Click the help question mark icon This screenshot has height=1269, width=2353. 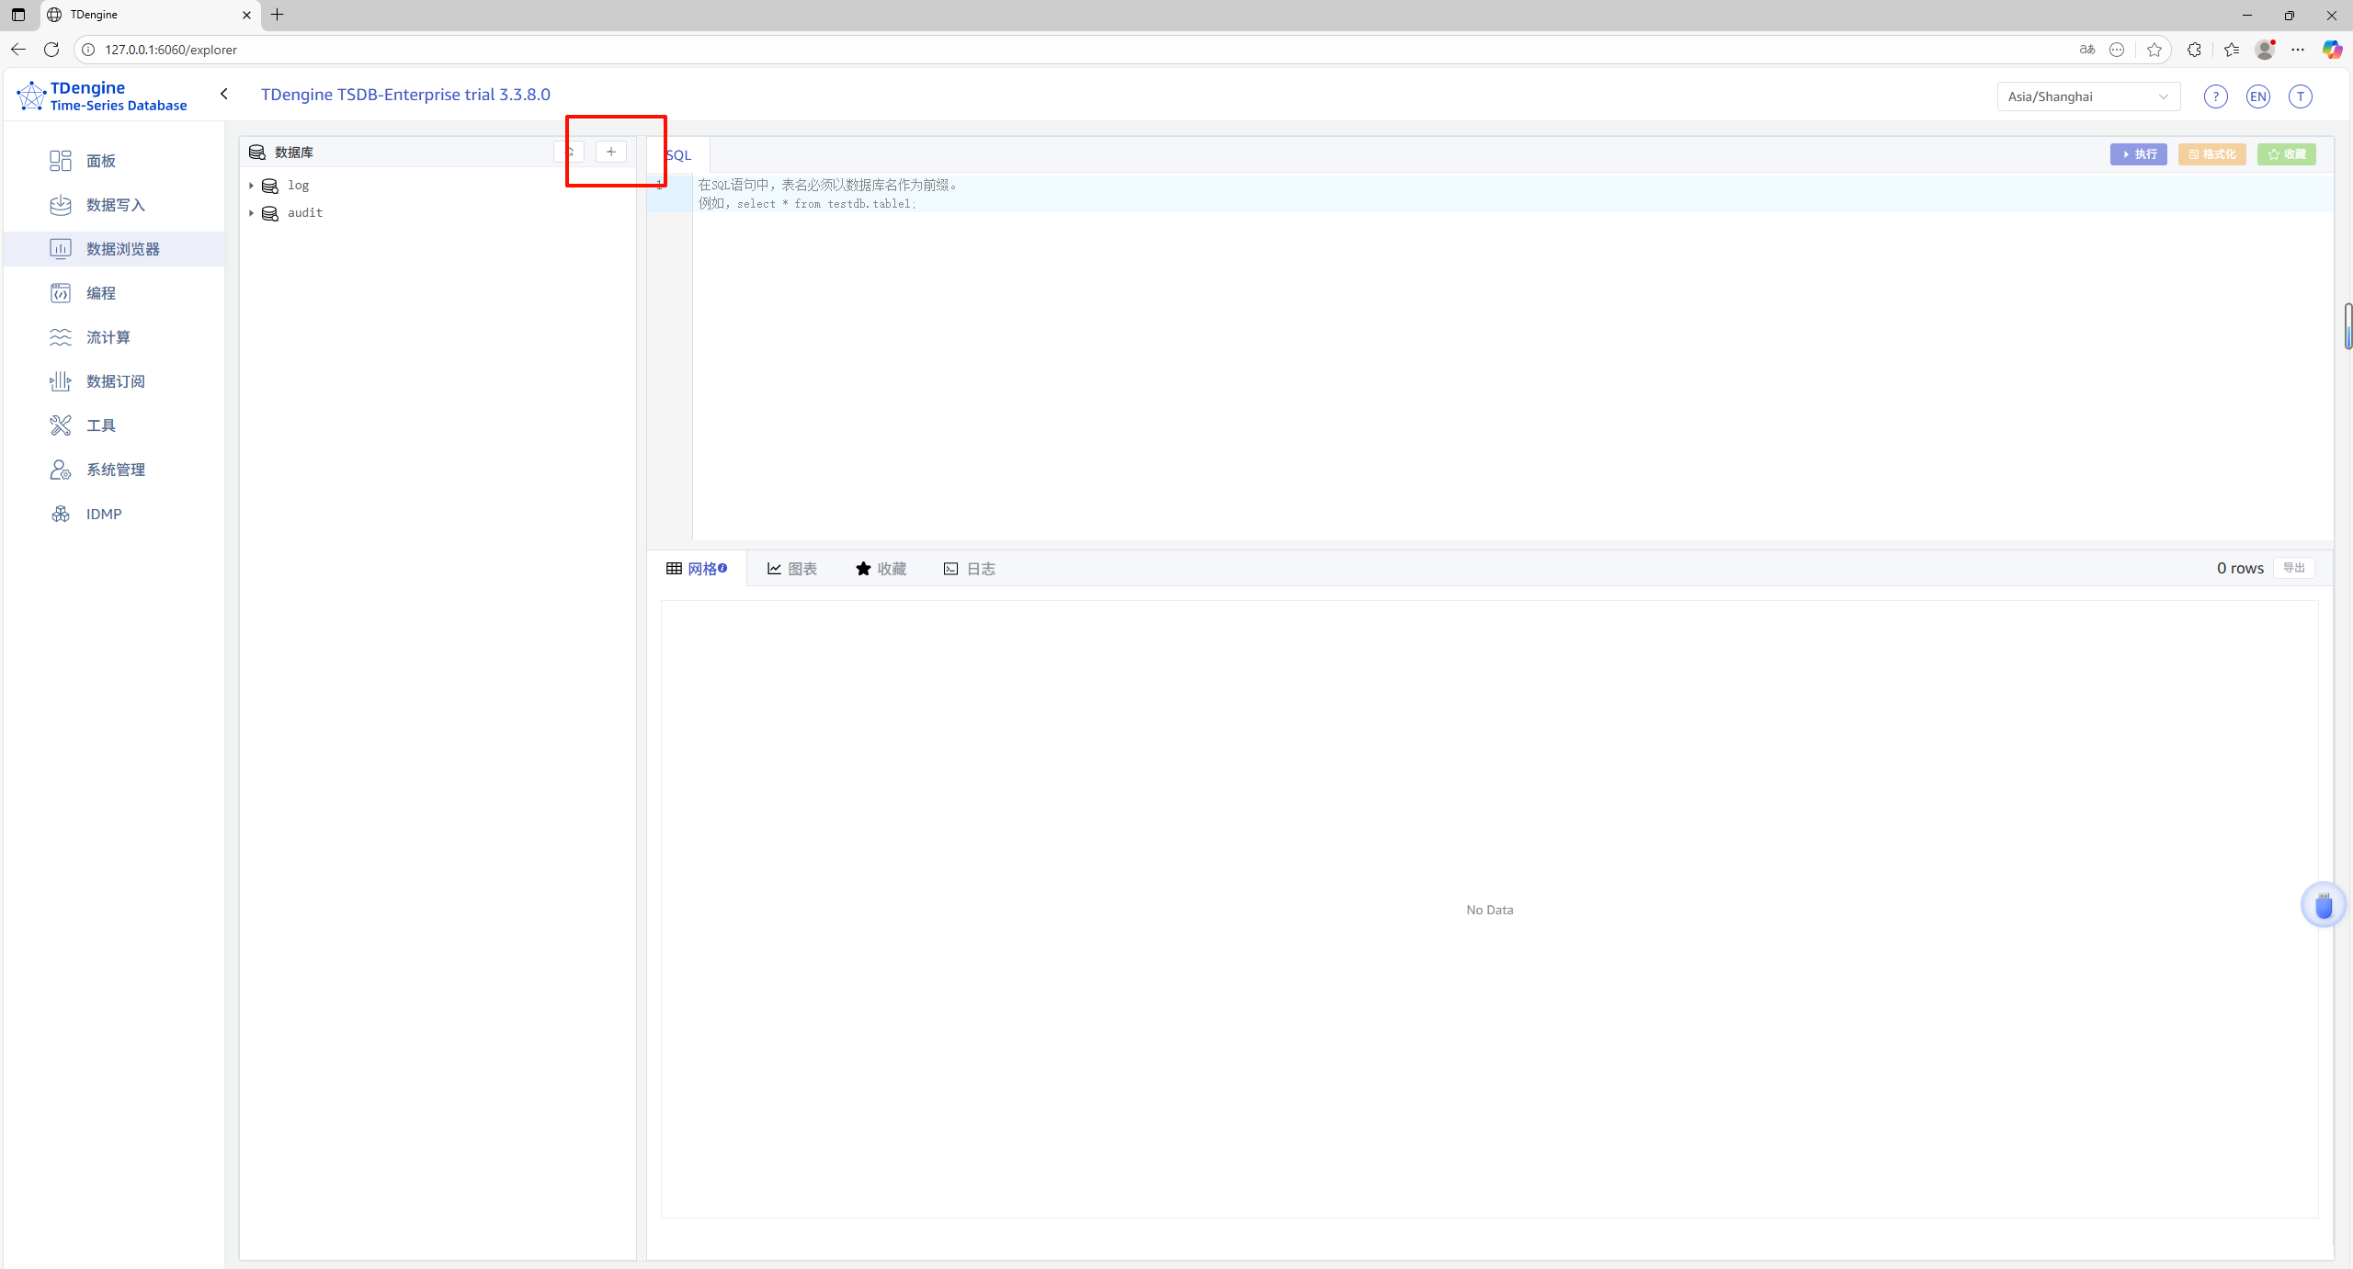(x=2215, y=96)
